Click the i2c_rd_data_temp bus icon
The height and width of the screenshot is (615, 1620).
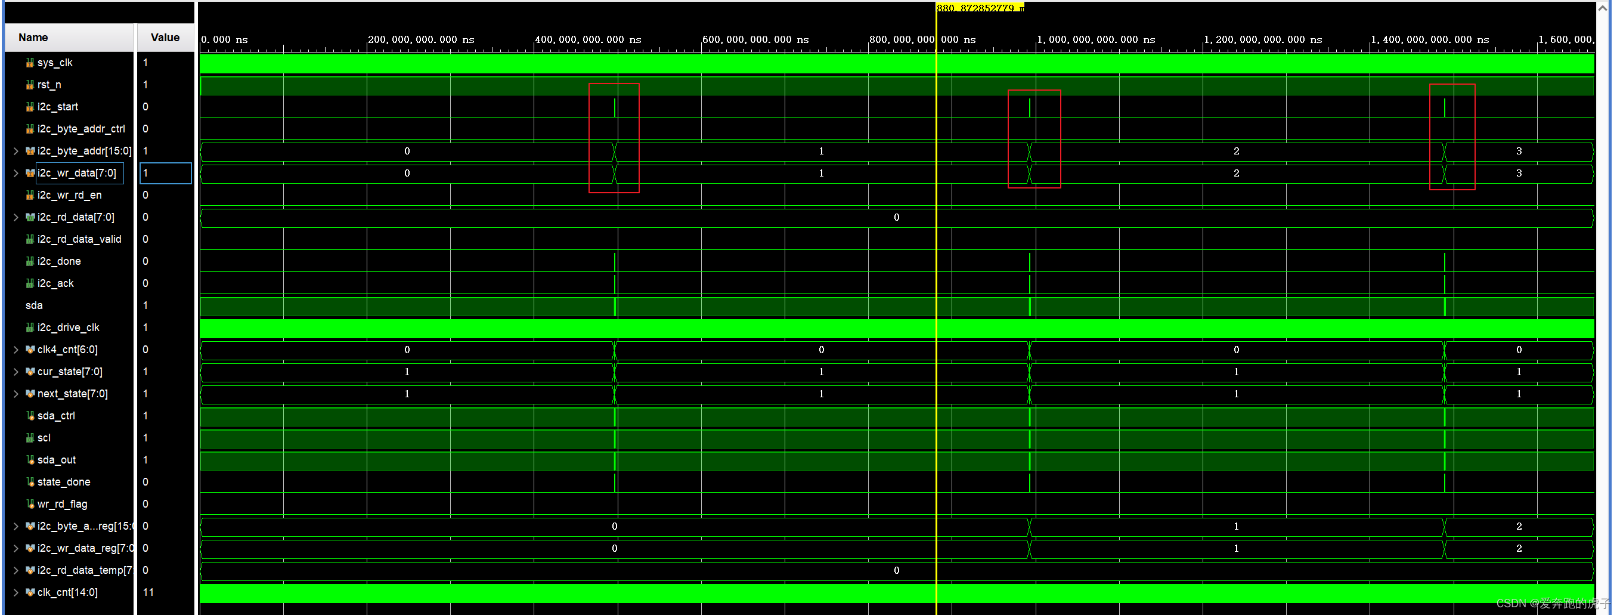[30, 570]
